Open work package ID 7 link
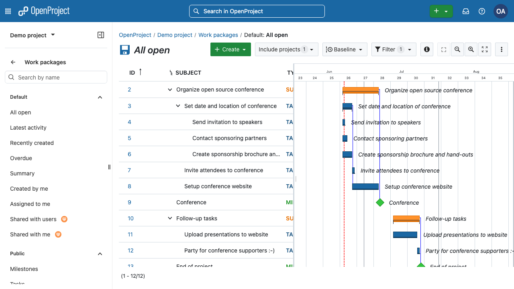514x289 pixels. [129, 170]
